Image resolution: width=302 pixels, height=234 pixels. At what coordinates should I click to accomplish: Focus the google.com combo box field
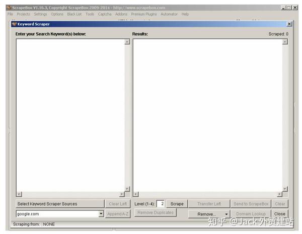(x=60, y=214)
